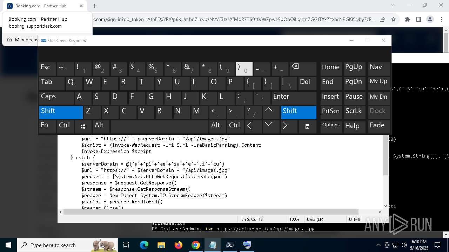
Task: Switch to PowerShell on taskbar
Action: [x=230, y=245]
